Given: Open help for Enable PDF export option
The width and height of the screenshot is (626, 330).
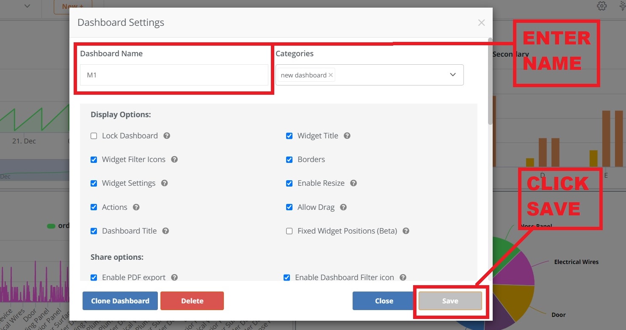Looking at the screenshot, I should tap(174, 278).
